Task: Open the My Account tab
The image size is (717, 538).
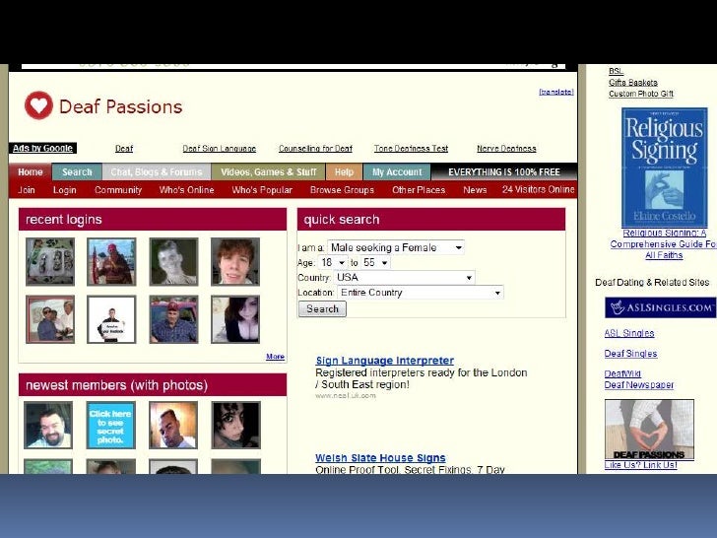Action: pyautogui.click(x=397, y=172)
